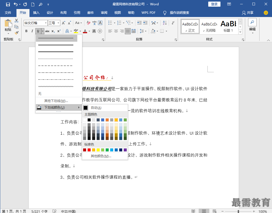This screenshot has width=272, height=213.
Task: Choose 自动(A) automatic underline color
Action: point(105,108)
